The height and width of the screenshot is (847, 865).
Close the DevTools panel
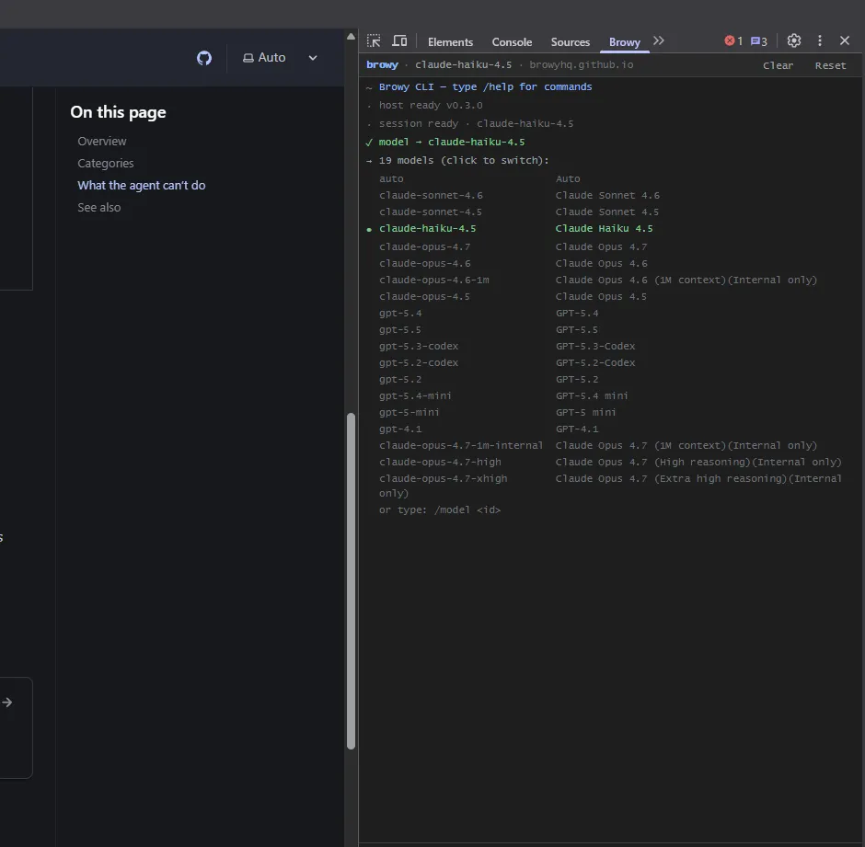pyautogui.click(x=845, y=40)
